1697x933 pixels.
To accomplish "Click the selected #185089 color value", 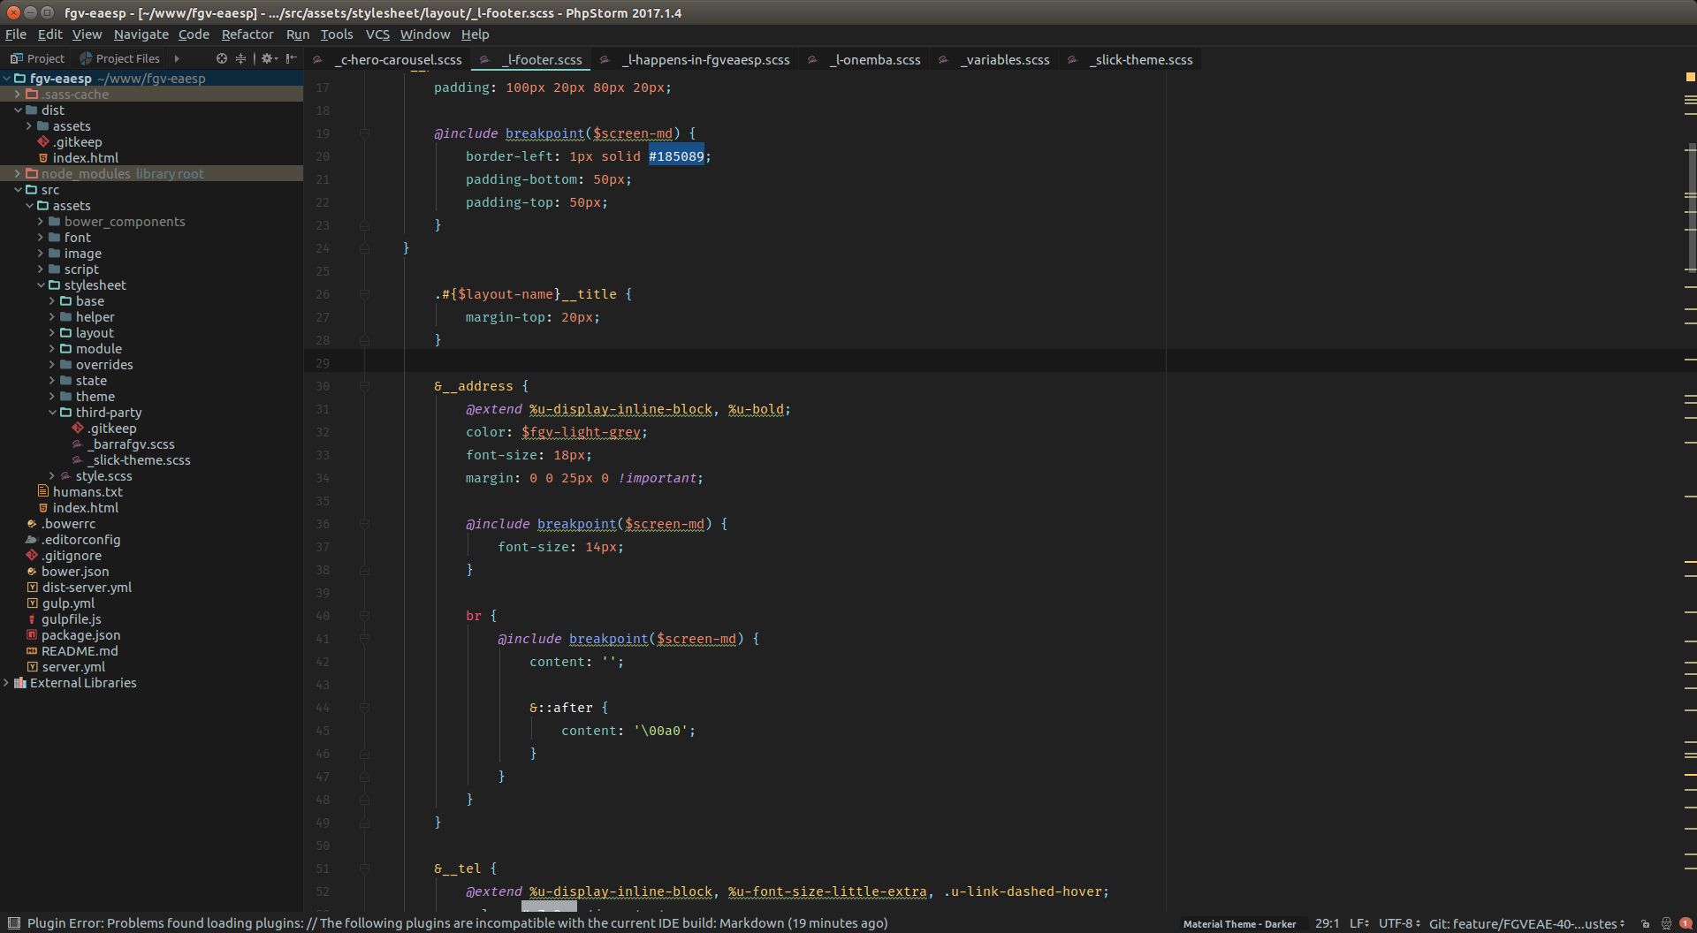I will [x=676, y=155].
